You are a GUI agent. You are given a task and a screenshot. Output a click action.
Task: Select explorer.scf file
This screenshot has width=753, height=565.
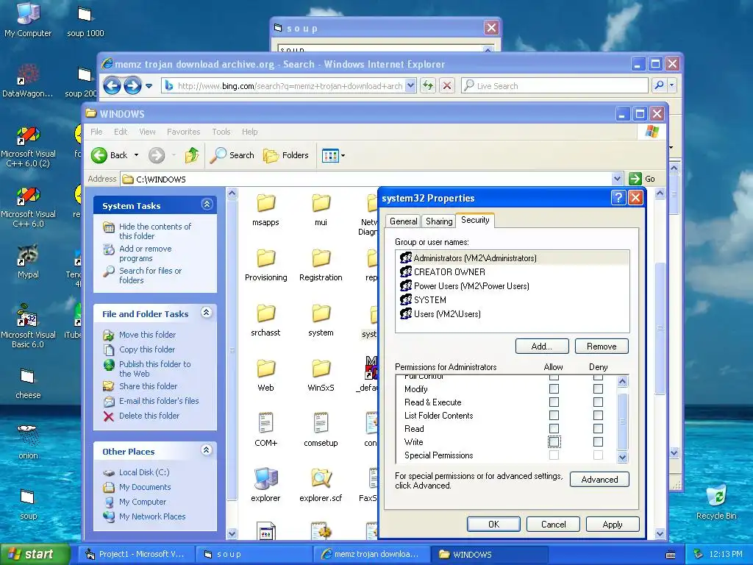tap(321, 486)
